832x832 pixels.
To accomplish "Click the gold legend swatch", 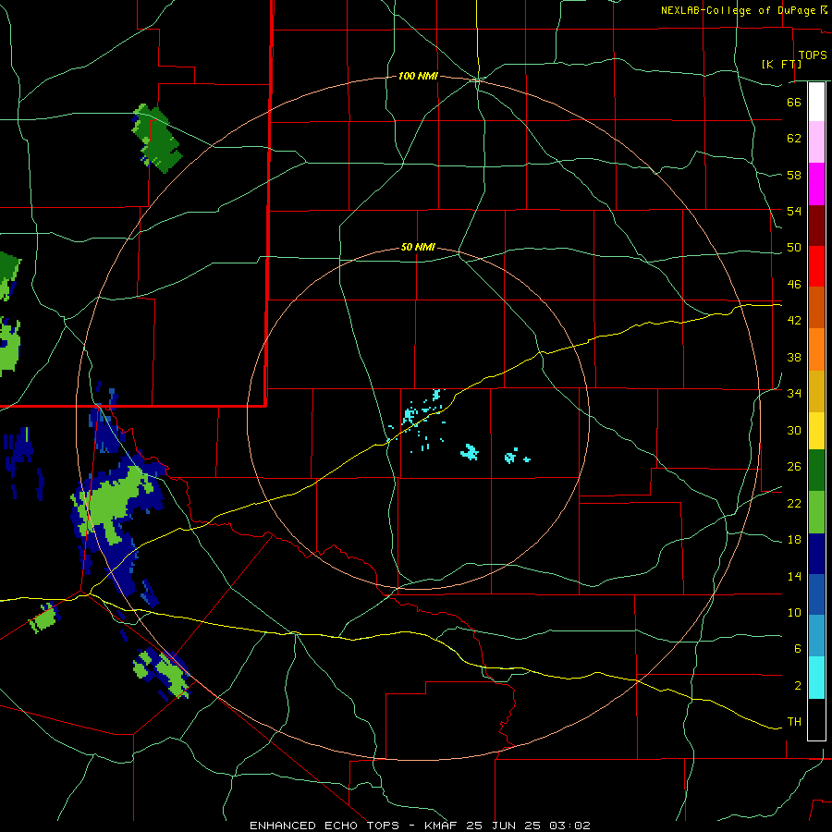I will click(816, 392).
